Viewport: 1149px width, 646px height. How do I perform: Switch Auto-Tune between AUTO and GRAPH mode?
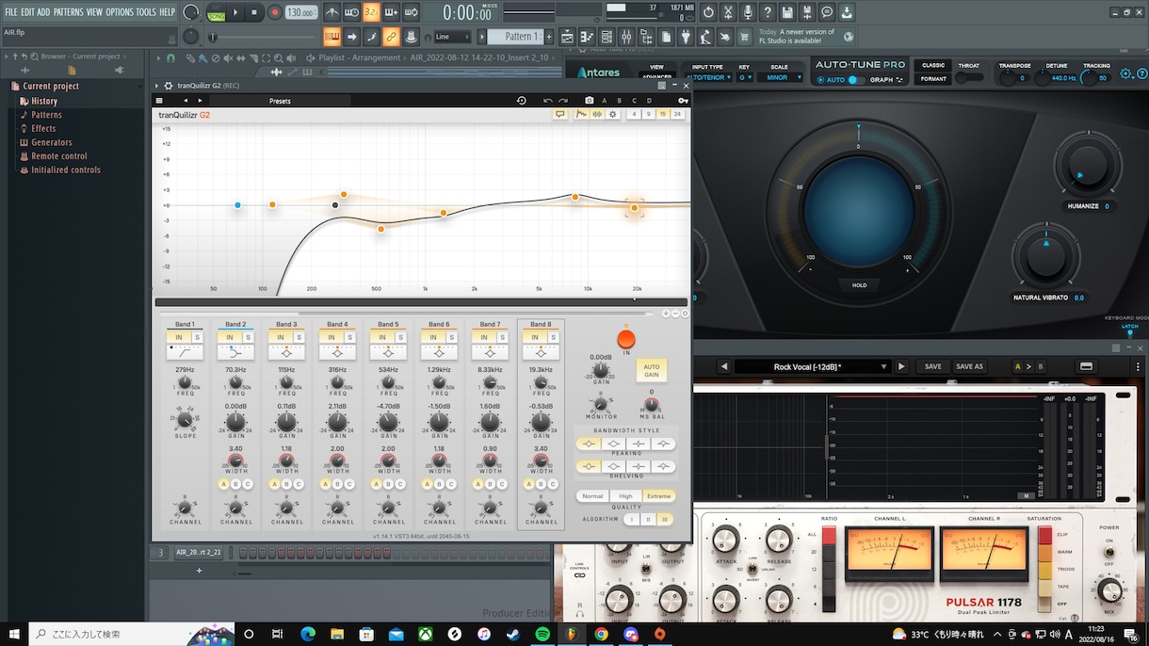click(855, 80)
